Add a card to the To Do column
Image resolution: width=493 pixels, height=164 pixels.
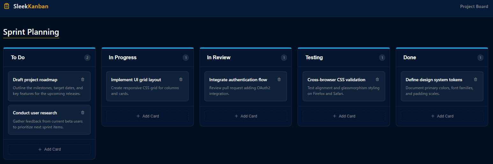49,149
